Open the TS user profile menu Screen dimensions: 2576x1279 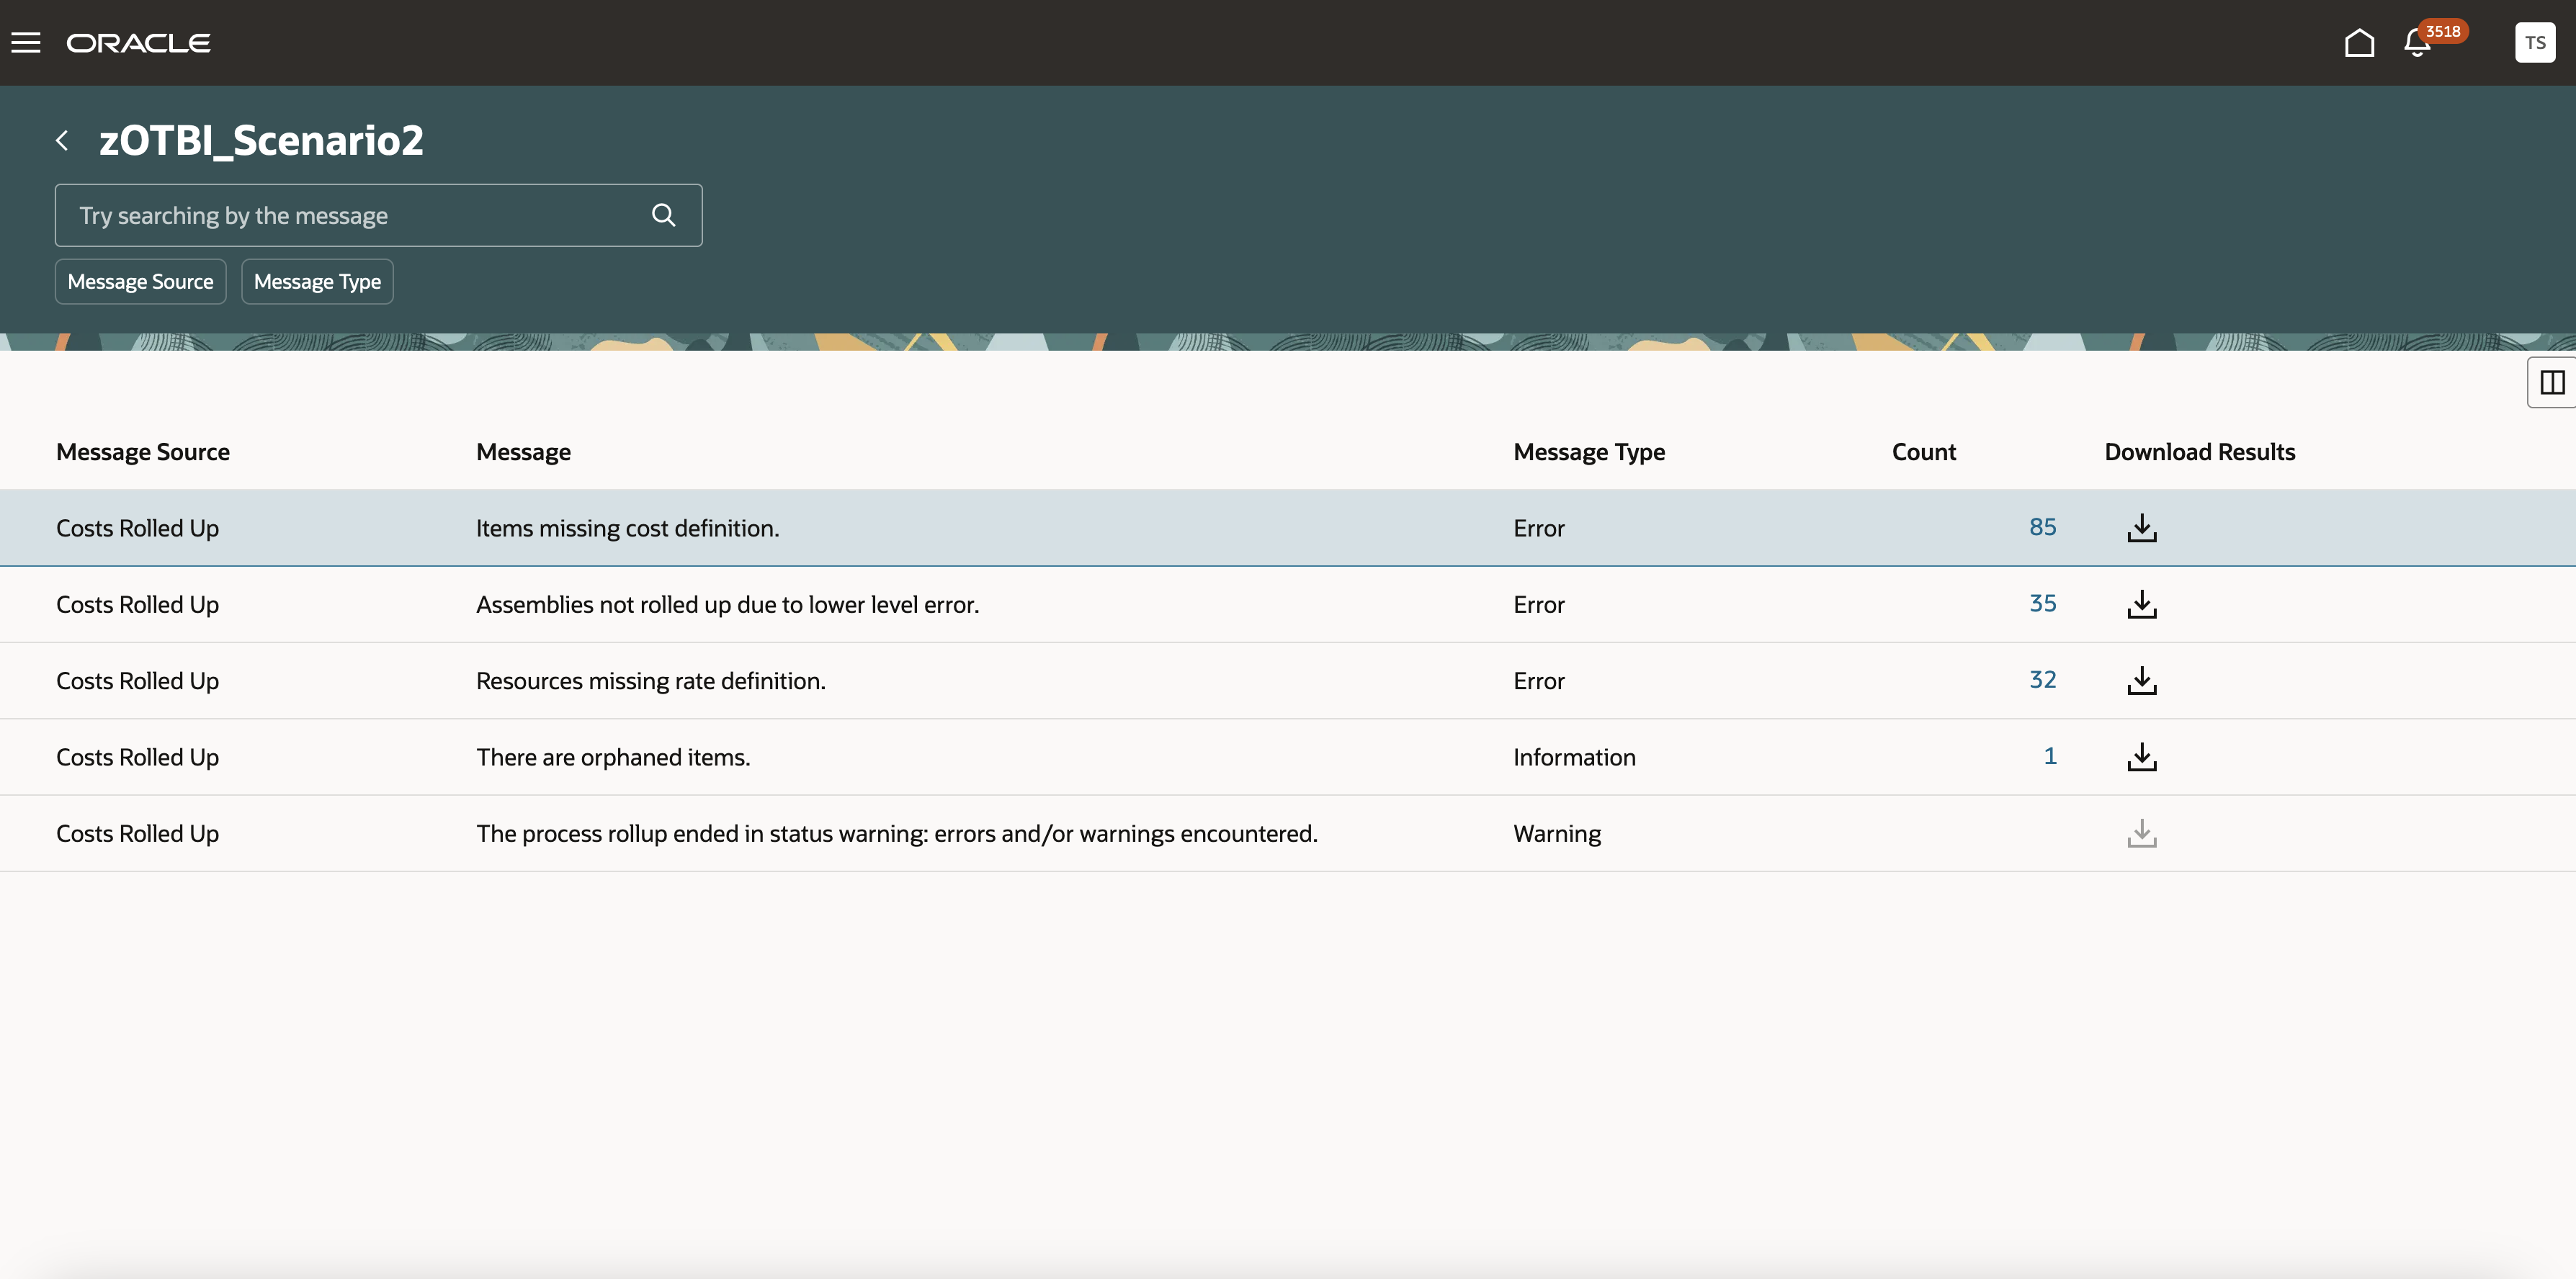[2534, 43]
